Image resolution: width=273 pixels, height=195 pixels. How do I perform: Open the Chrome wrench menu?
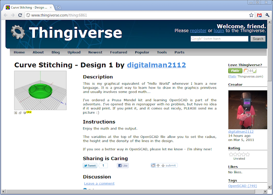(267, 15)
